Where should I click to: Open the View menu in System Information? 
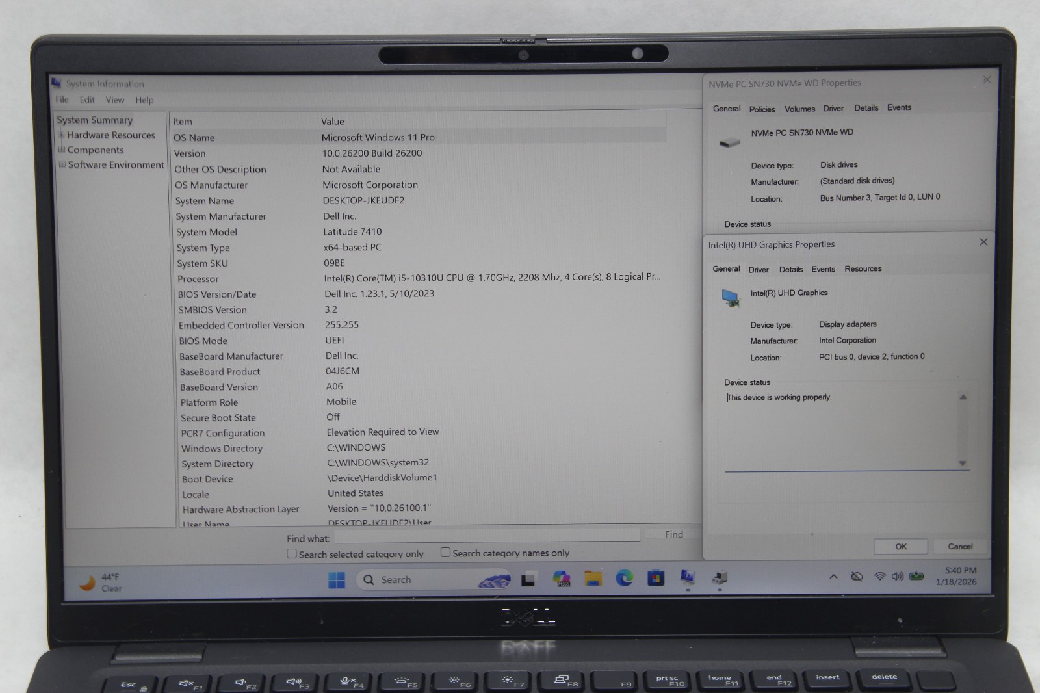coord(115,100)
